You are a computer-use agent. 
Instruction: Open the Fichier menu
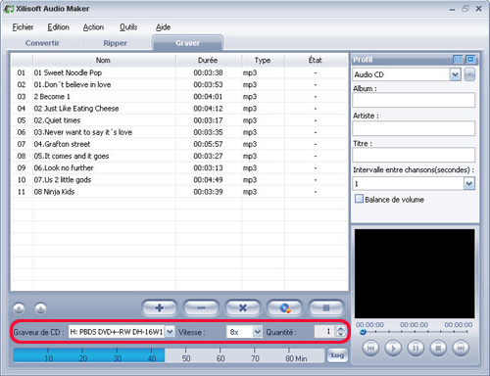tap(23, 27)
